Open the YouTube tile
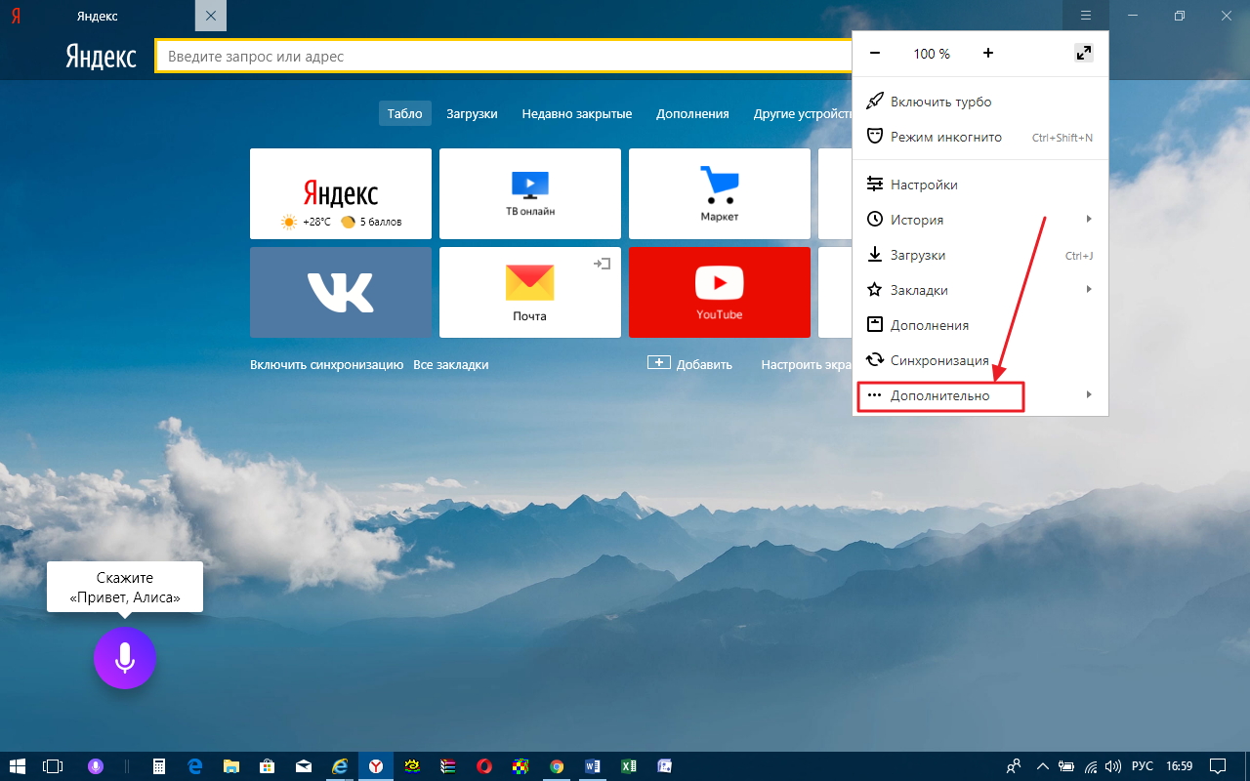 720,292
